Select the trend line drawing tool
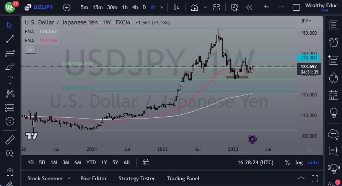 pos(10,38)
